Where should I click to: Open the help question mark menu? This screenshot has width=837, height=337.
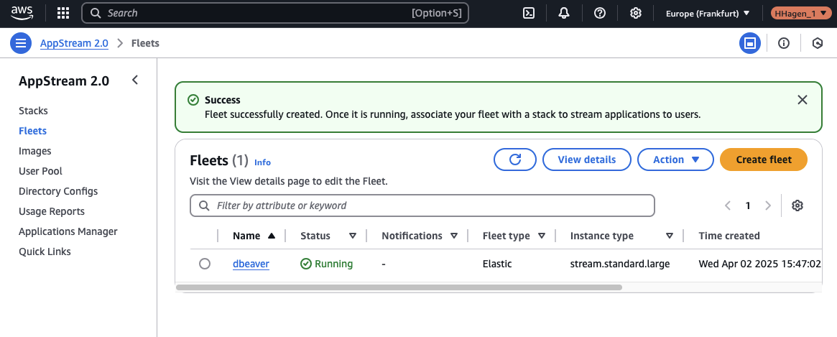pyautogui.click(x=600, y=13)
